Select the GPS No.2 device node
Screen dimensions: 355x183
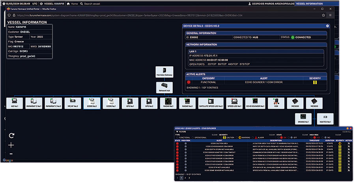[149, 103]
